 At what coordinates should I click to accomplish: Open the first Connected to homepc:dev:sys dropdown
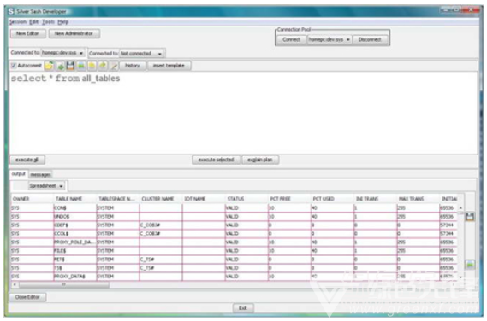63,53
